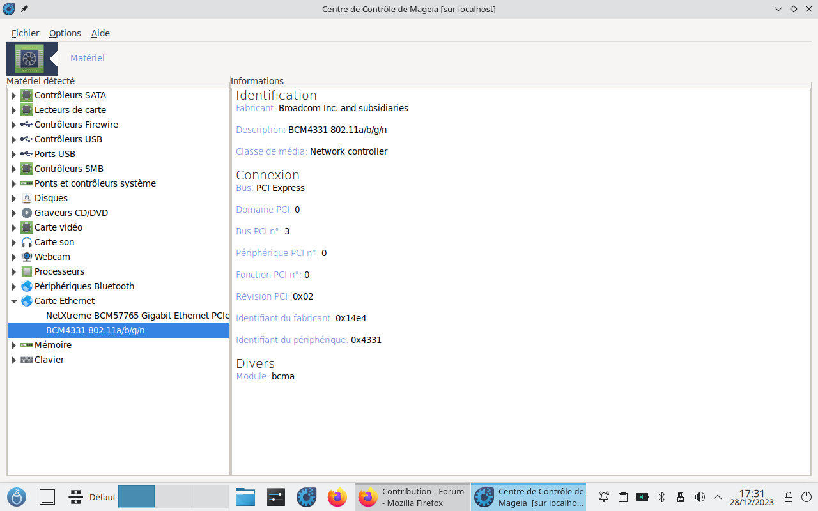Expand the Webcam tree node
Viewport: 818px width, 511px height.
tap(13, 257)
